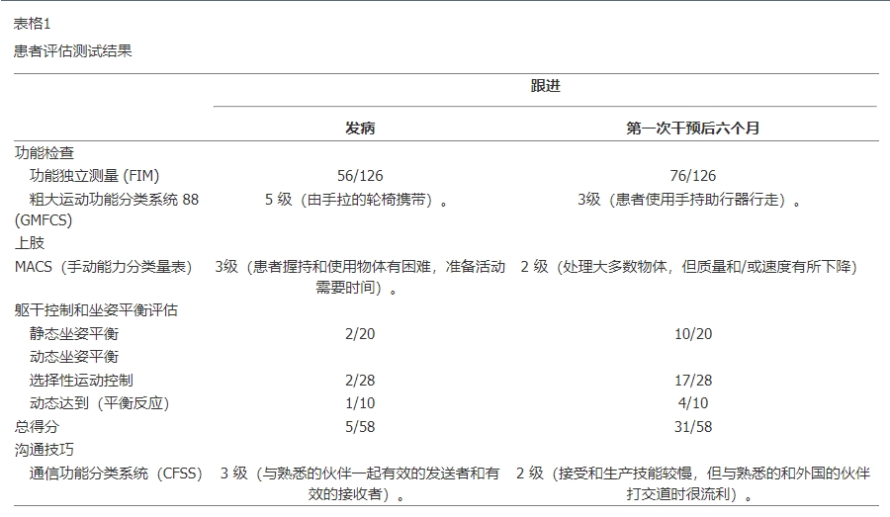Click the '动态坐姿平衡' row label
This screenshot has height=517, width=890.
(x=74, y=357)
